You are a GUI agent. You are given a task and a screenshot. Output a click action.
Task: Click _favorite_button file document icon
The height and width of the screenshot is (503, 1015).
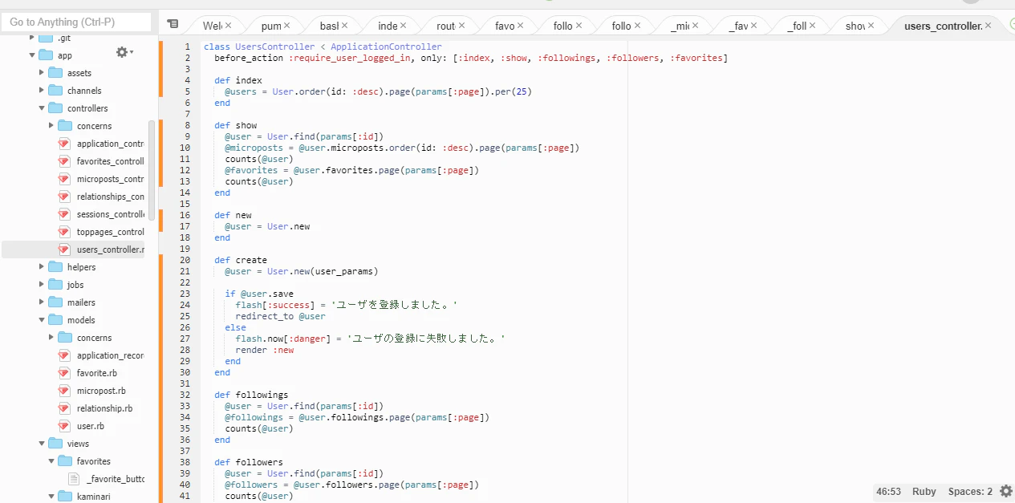click(x=74, y=479)
